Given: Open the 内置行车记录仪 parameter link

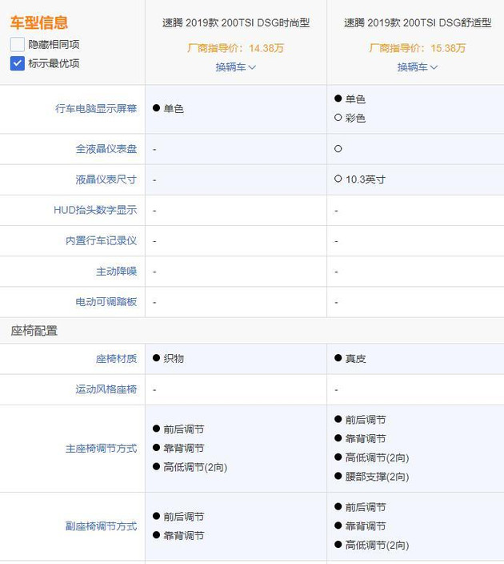Looking at the screenshot, I should 101,240.
